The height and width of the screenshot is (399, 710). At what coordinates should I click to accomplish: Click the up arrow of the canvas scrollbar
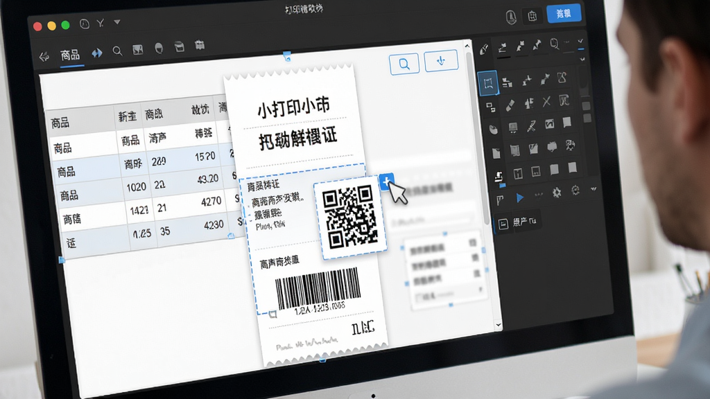467,46
